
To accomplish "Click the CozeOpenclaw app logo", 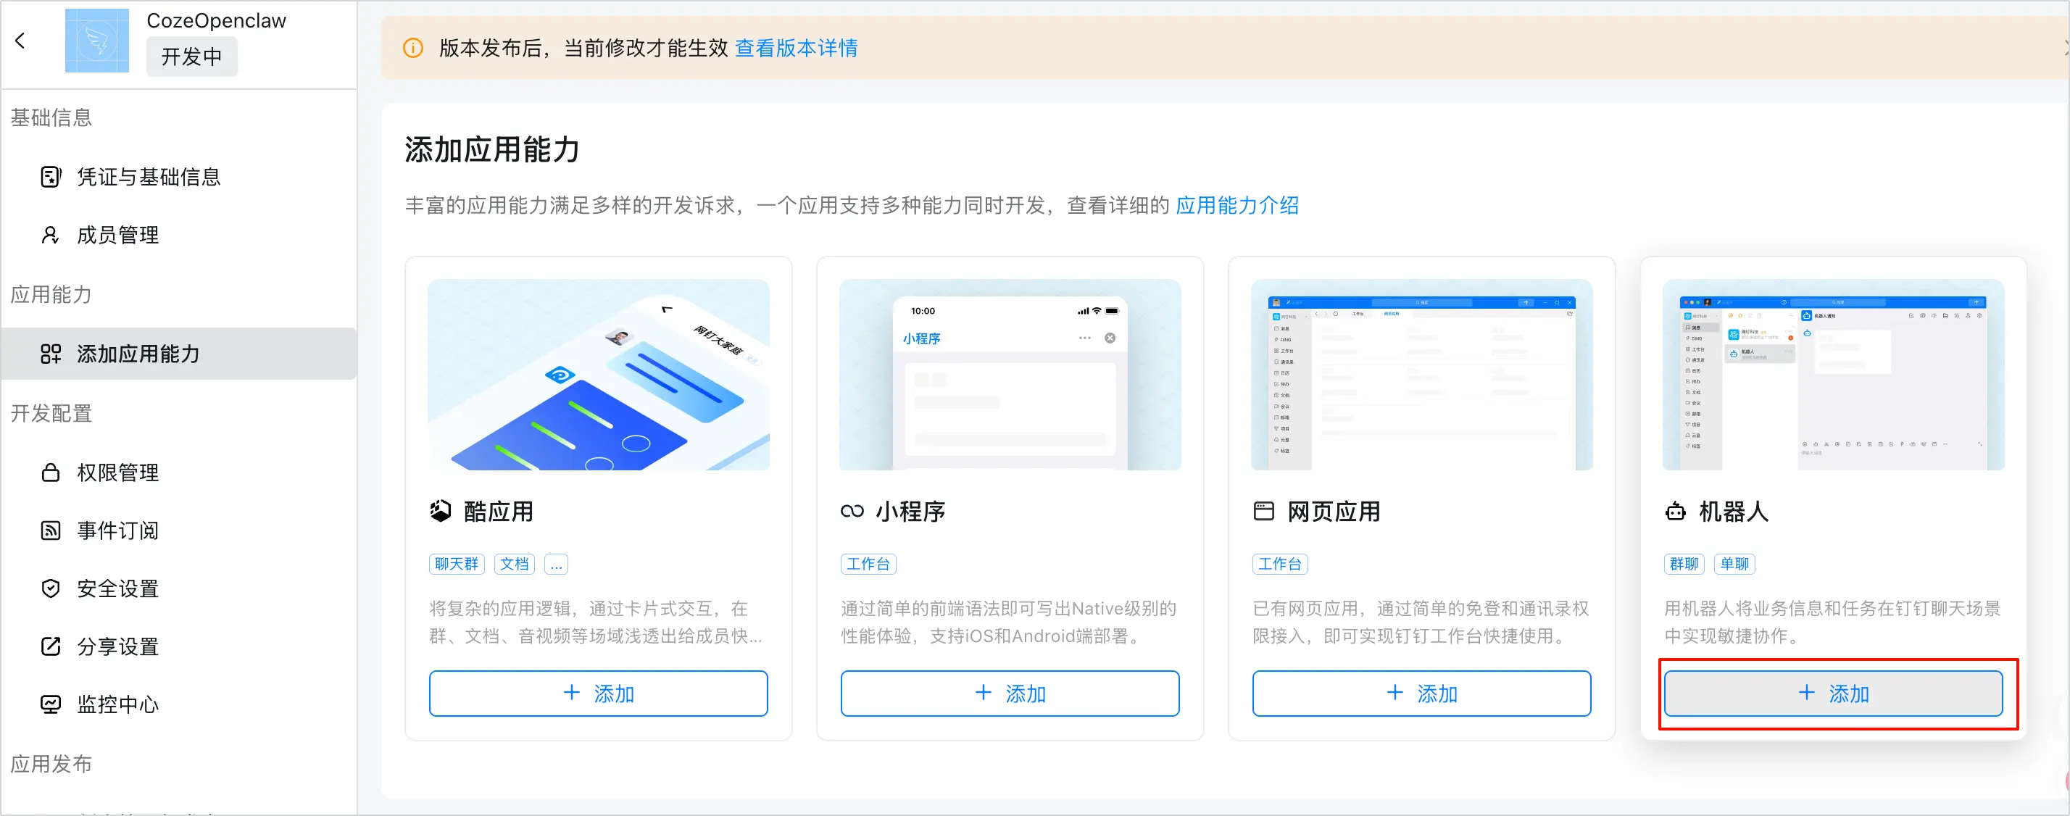I will (96, 40).
